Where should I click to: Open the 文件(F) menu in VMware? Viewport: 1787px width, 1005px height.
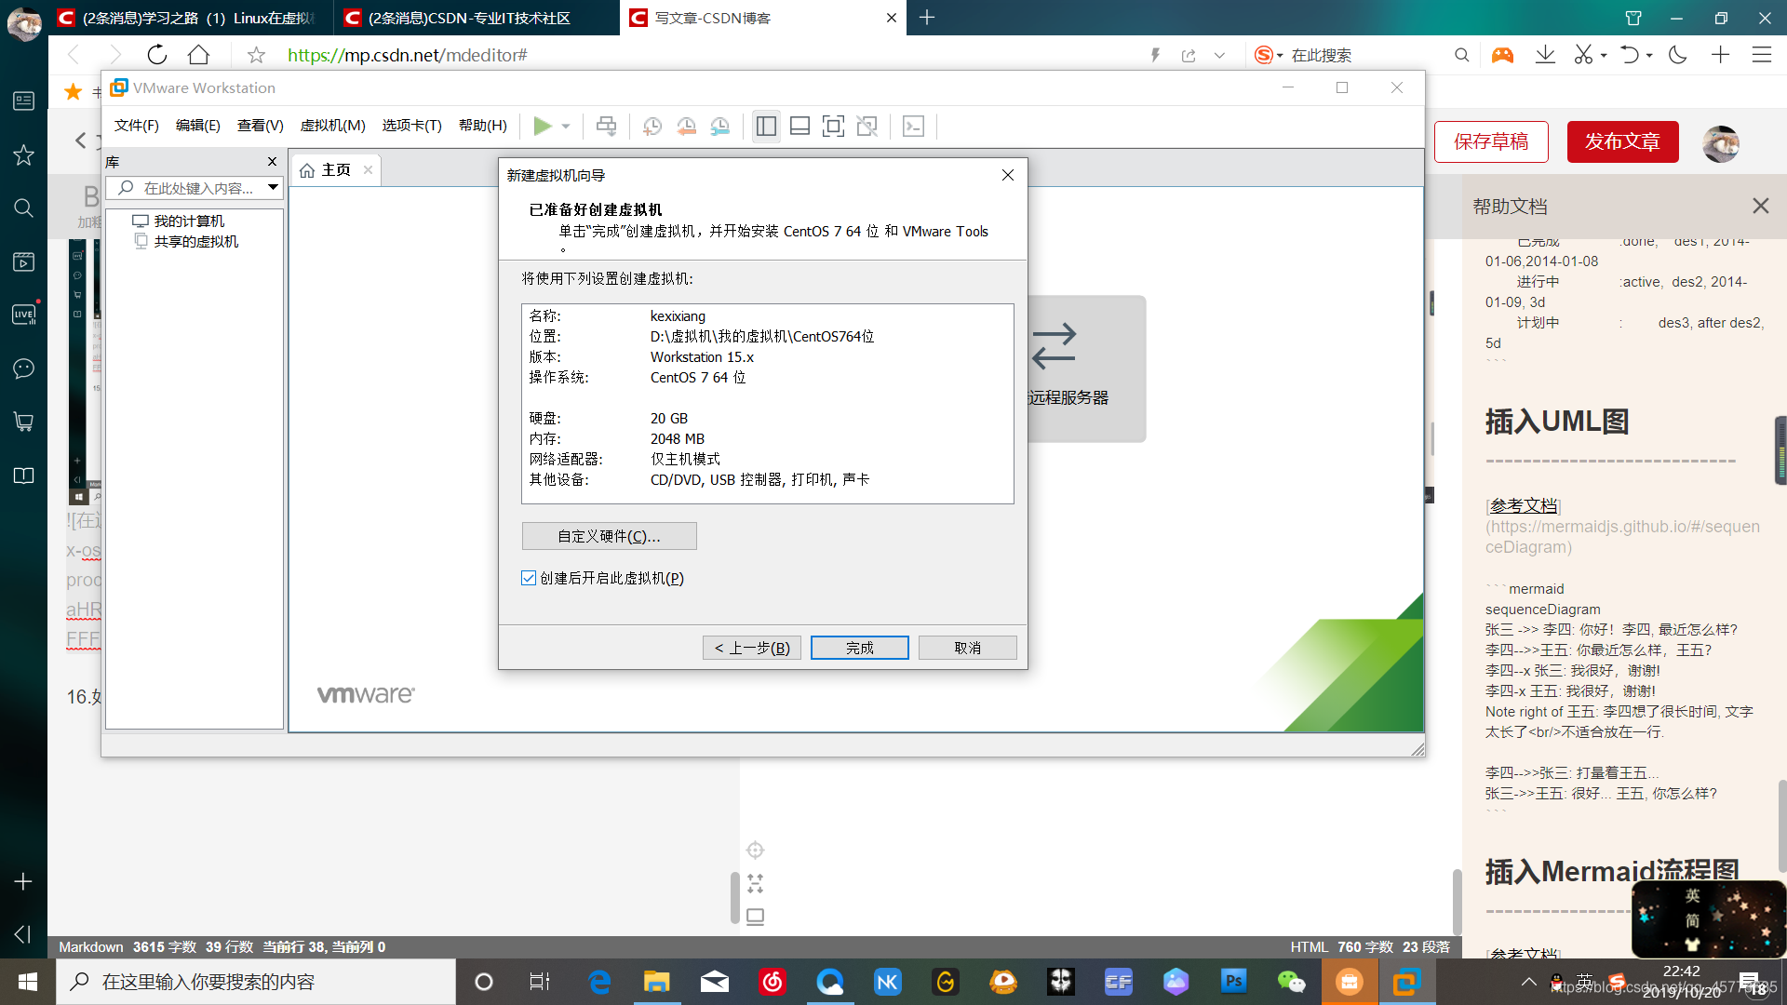coord(136,126)
